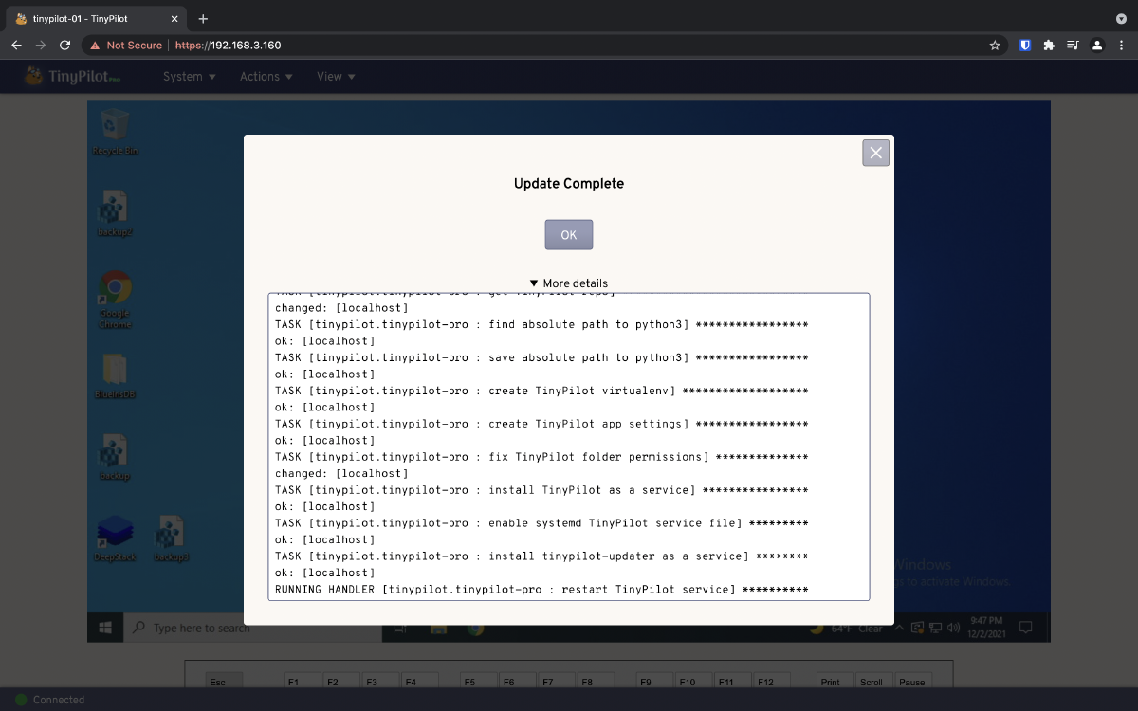This screenshot has height=711, width=1138.
Task: Click the TinyPilot logo
Action: tap(72, 77)
